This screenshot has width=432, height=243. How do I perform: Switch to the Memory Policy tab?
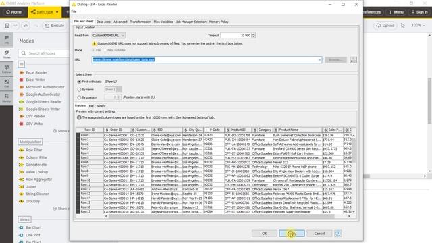tap(219, 22)
